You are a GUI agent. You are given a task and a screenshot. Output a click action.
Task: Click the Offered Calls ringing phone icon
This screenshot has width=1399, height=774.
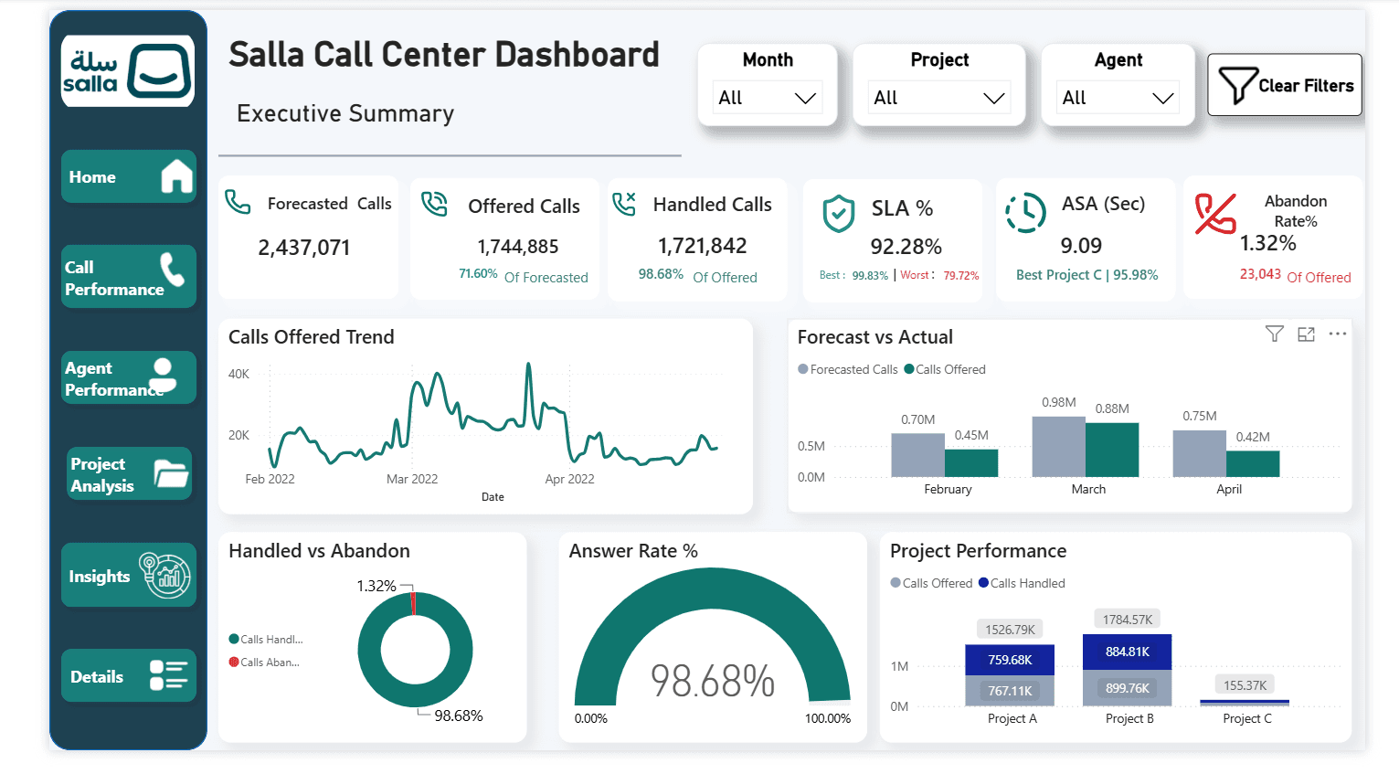[x=434, y=204]
